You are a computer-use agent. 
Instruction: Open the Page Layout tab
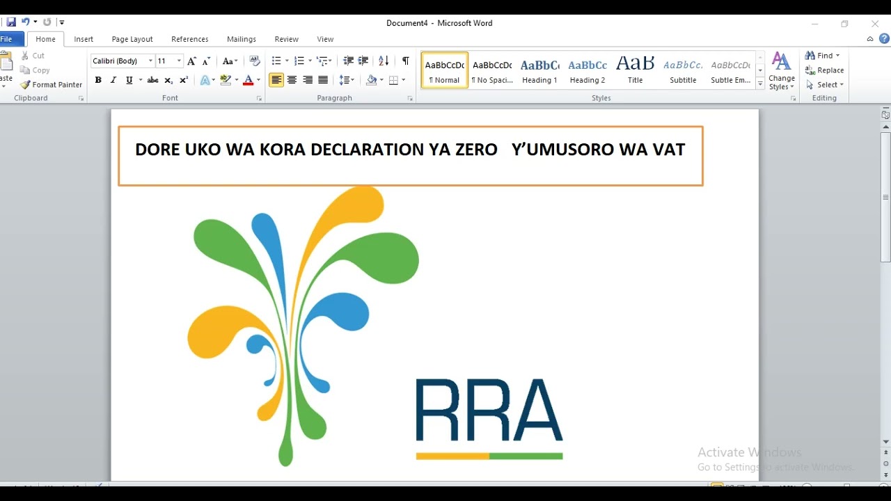click(132, 40)
